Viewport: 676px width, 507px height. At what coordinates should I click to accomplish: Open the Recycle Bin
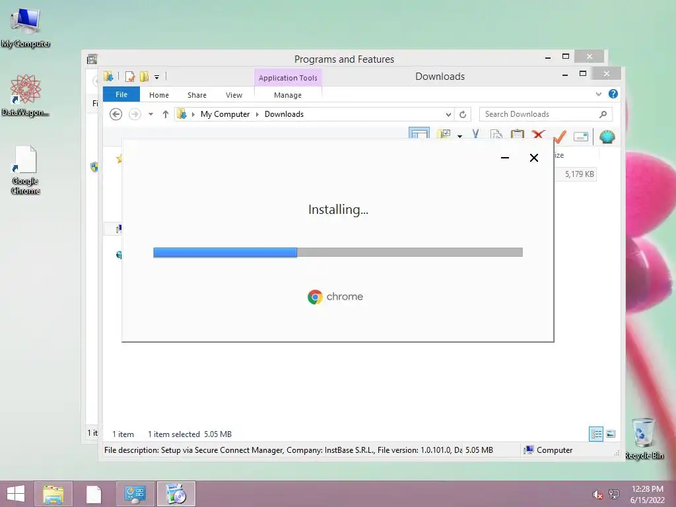[x=644, y=438]
